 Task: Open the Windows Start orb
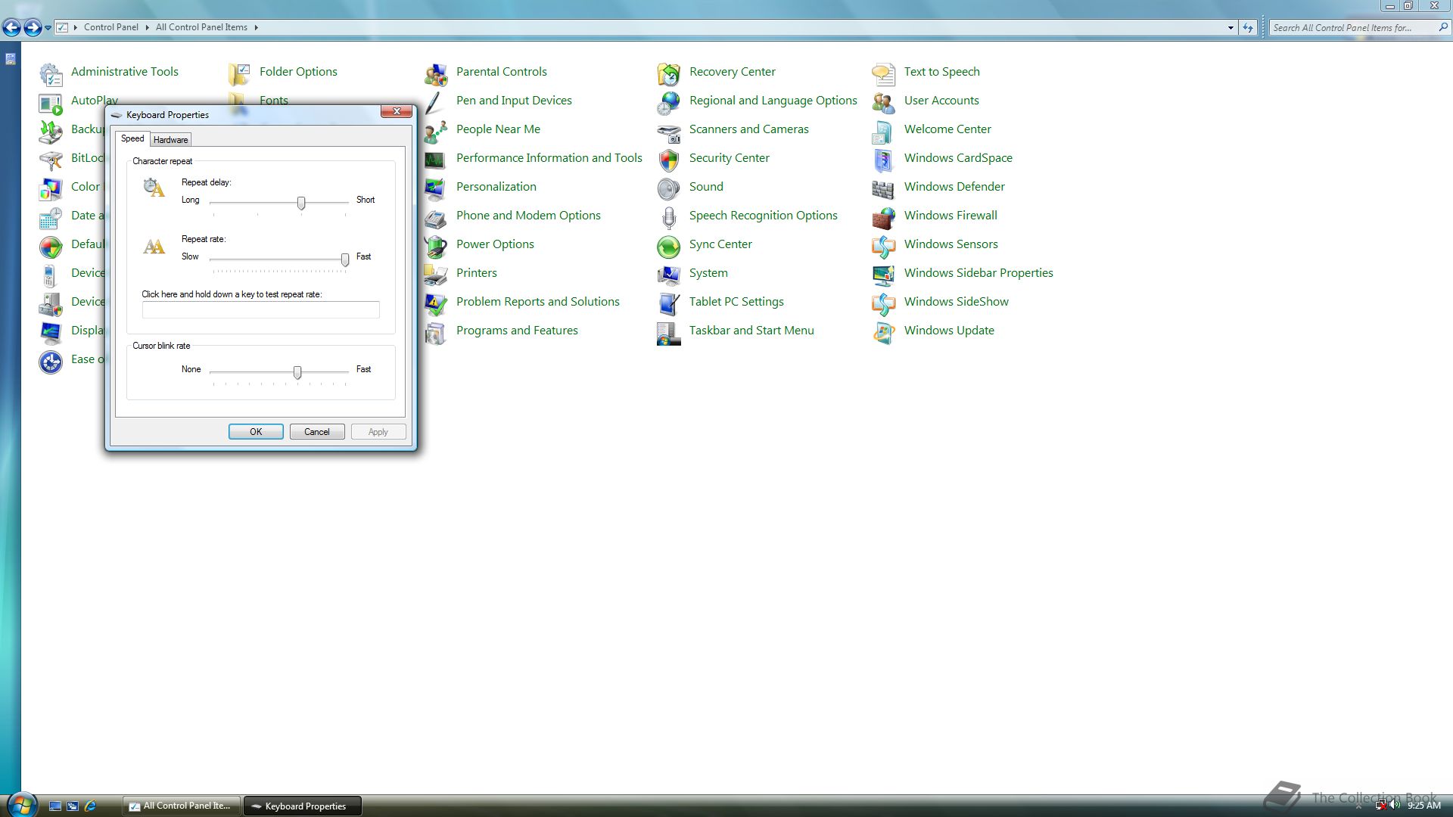click(22, 804)
